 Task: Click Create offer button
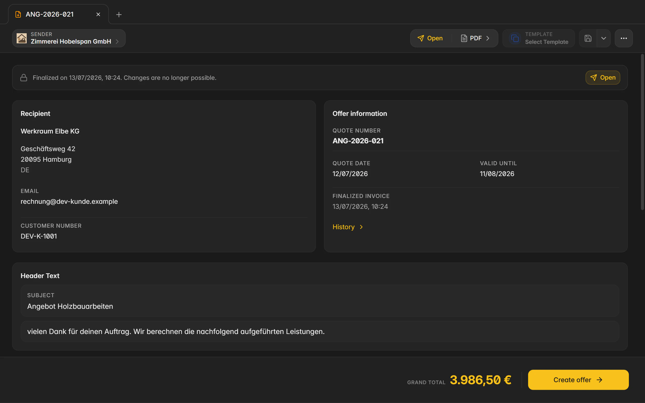tap(578, 380)
